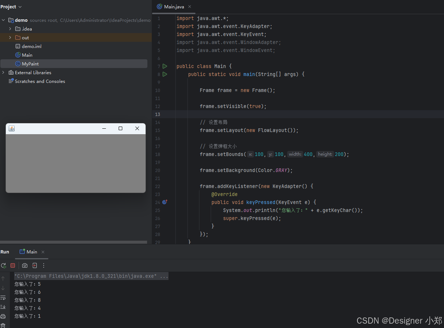Select the .idea folder row

(x=76, y=29)
